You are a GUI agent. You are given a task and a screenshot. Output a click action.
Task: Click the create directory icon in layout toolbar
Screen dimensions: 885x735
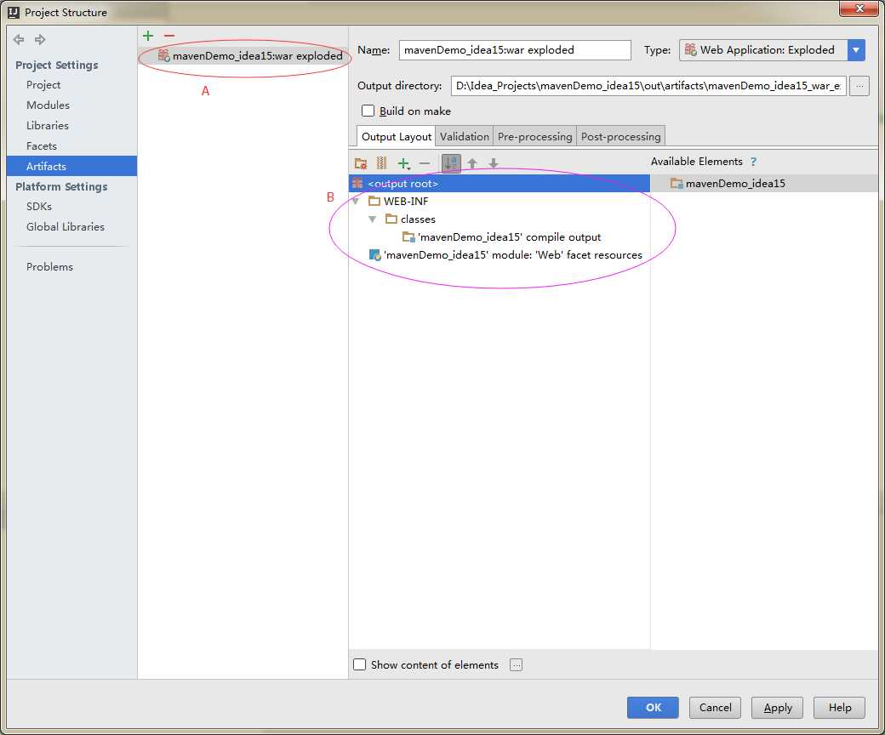361,163
